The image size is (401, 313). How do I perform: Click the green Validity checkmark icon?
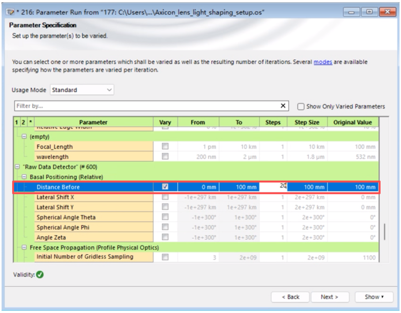point(40,274)
